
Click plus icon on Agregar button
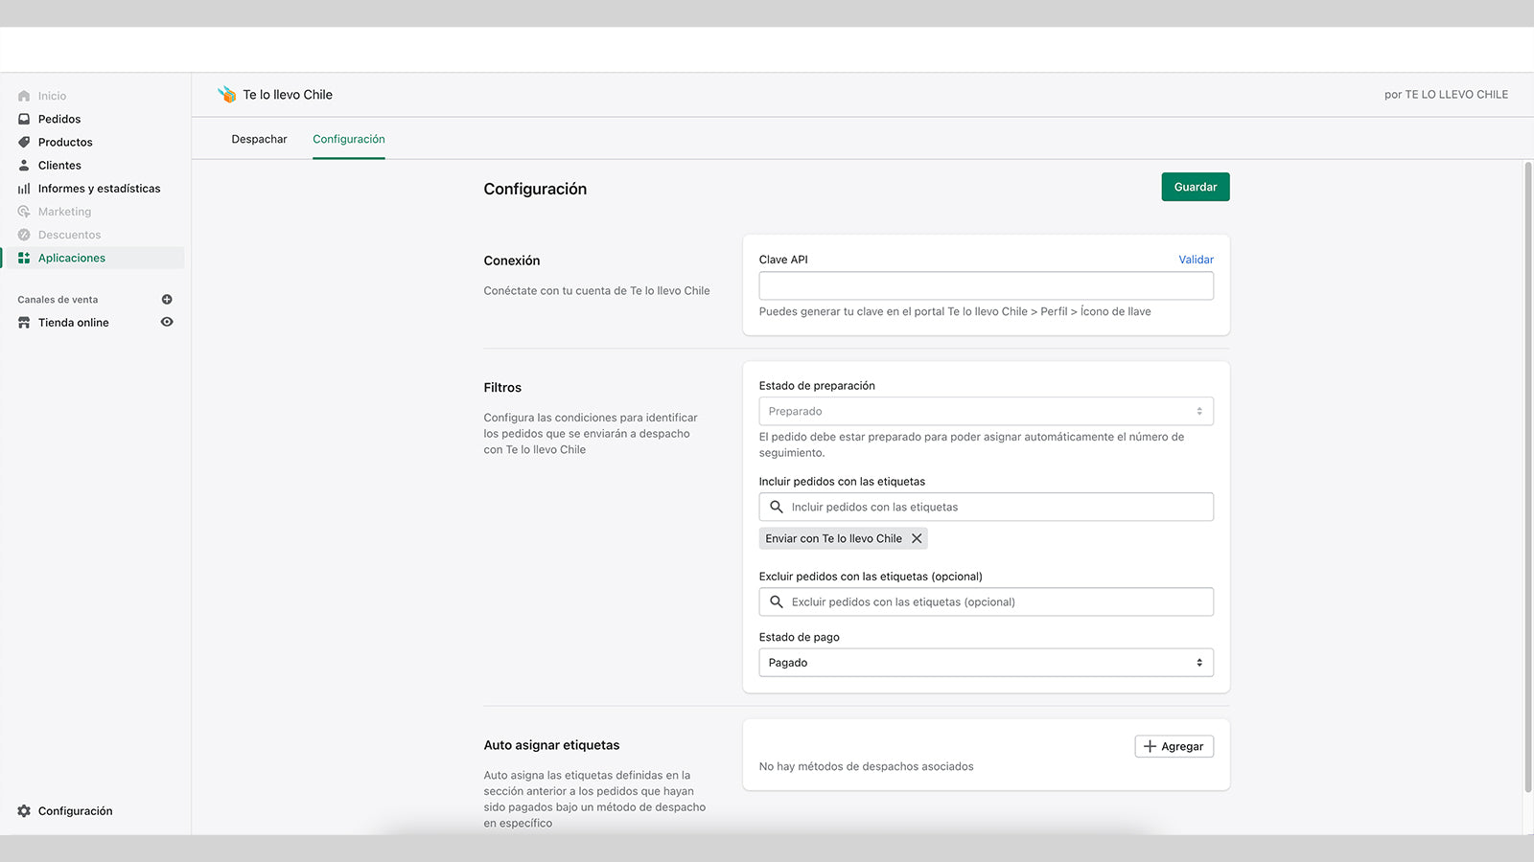(1150, 746)
